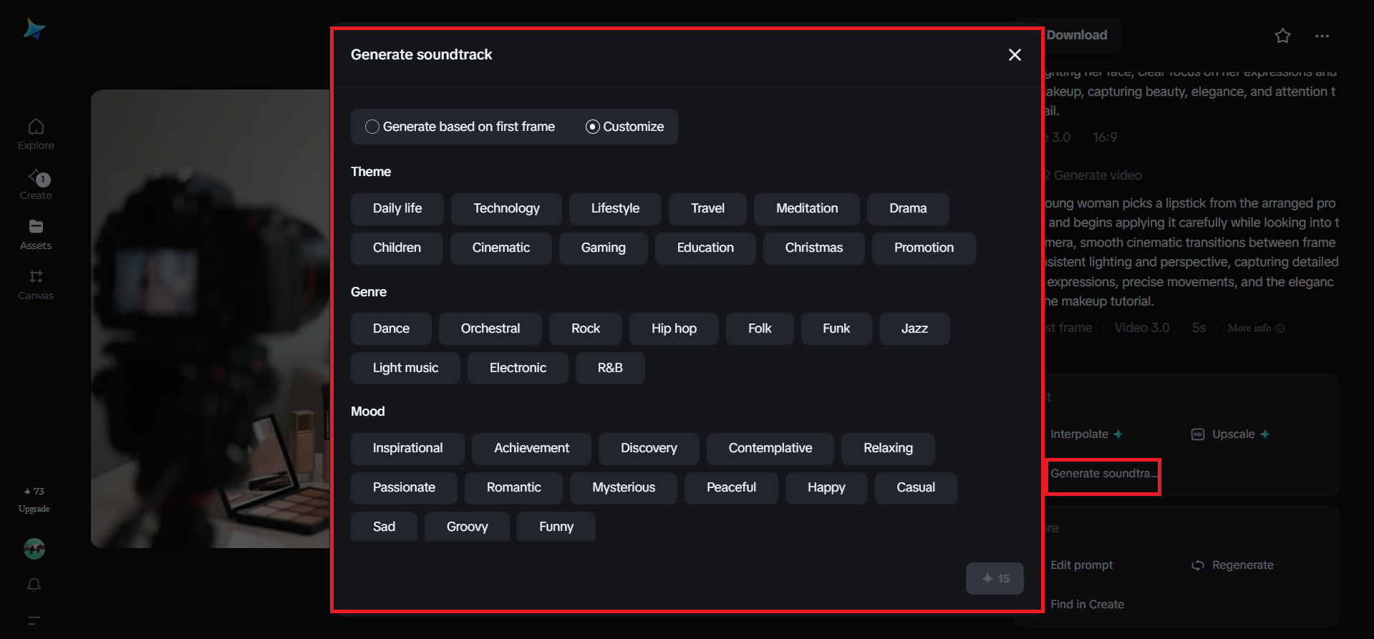Click the favorite star icon
This screenshot has width=1374, height=639.
[x=1282, y=36]
